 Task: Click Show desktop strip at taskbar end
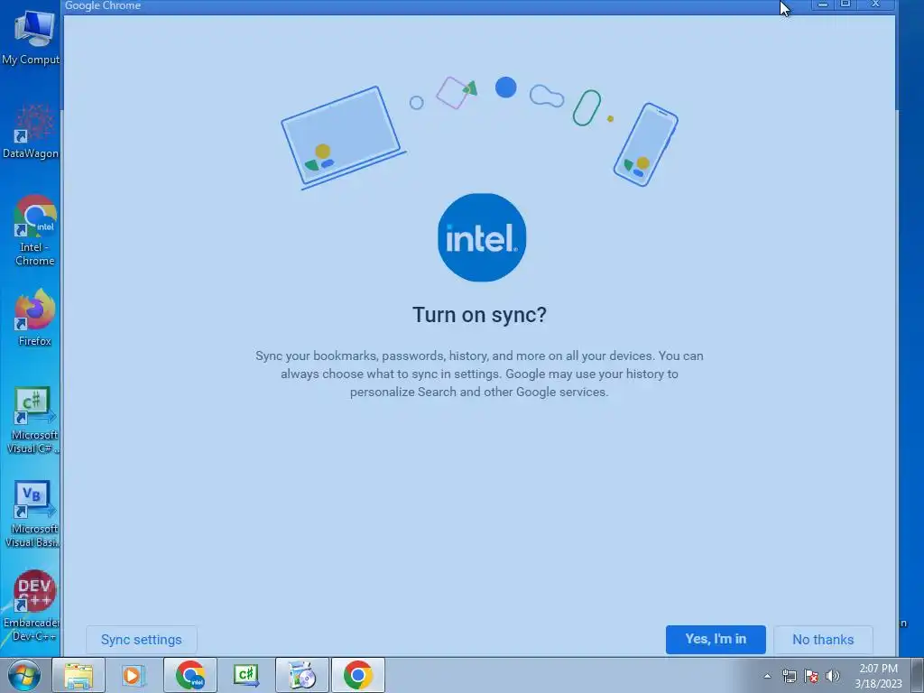(x=918, y=675)
